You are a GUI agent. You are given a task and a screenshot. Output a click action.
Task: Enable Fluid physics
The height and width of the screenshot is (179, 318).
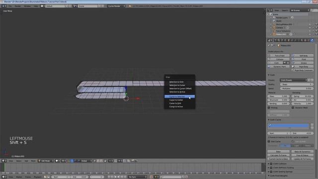click(303, 59)
